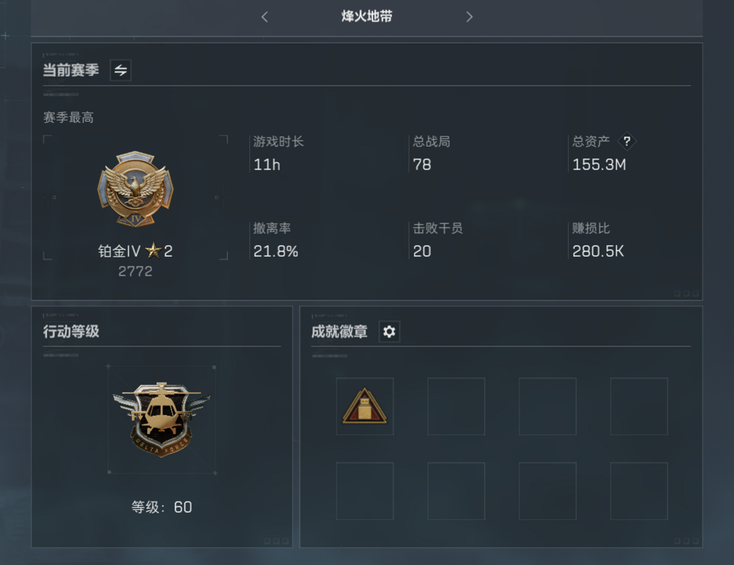This screenshot has width=734, height=565.
Task: Click the 等级 60 level text
Action: [x=162, y=507]
